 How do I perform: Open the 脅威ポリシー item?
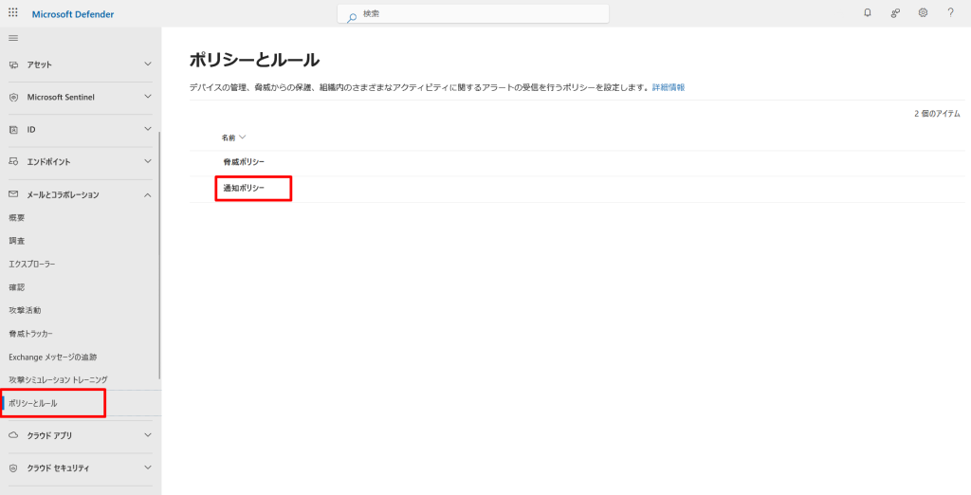[244, 162]
